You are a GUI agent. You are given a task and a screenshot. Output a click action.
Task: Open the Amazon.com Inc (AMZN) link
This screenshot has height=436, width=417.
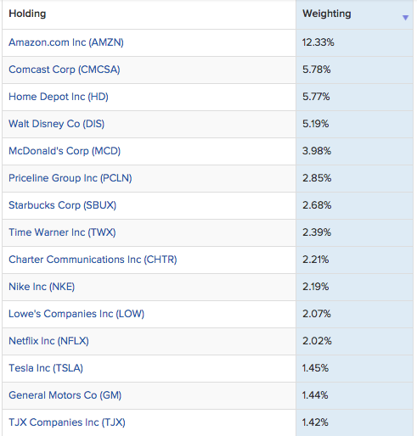tap(66, 42)
